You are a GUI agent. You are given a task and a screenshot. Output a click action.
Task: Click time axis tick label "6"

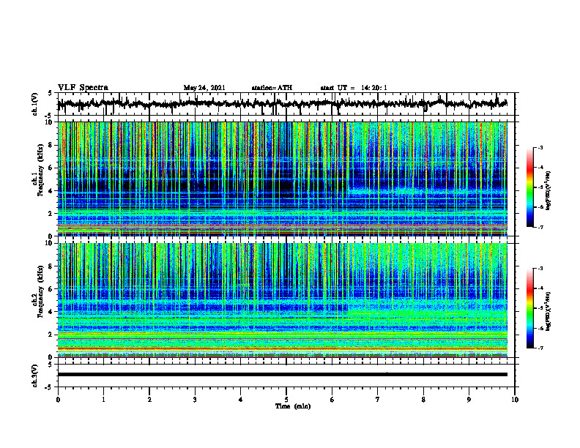pyautogui.click(x=332, y=400)
